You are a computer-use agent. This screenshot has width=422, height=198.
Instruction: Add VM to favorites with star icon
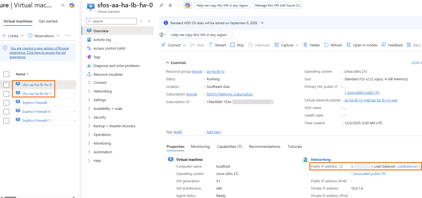click(x=170, y=5)
